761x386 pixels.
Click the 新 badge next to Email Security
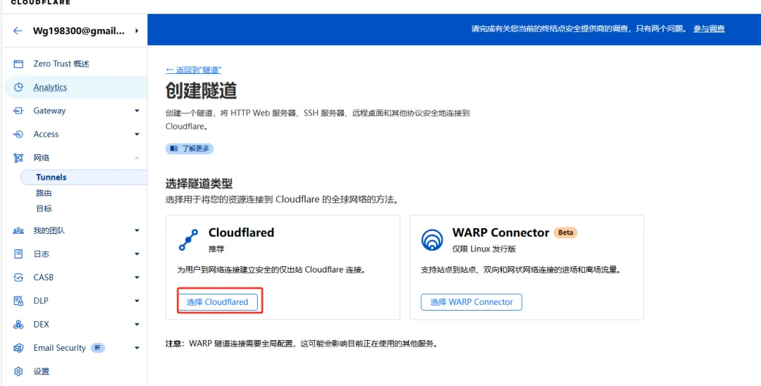pyautogui.click(x=98, y=348)
